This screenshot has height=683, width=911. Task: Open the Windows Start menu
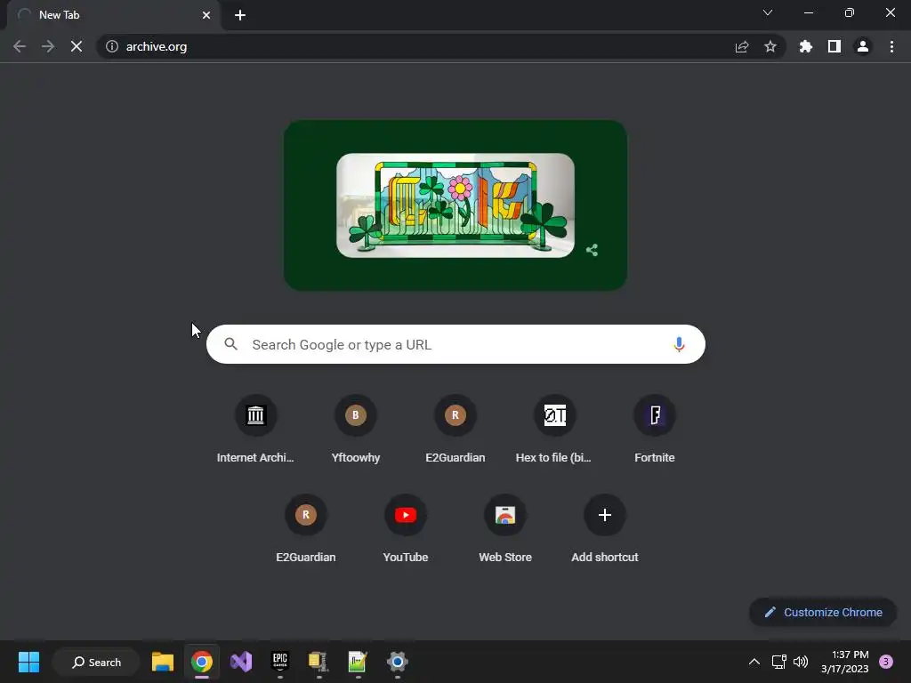click(28, 662)
